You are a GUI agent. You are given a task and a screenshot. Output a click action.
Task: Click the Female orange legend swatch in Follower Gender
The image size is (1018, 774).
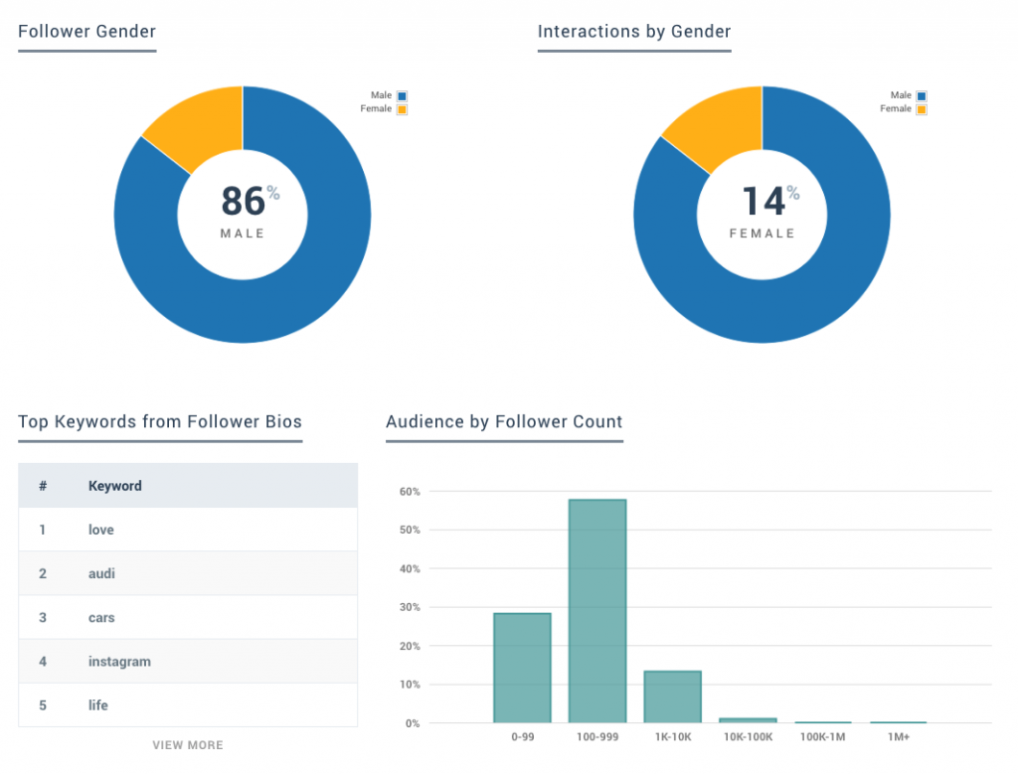(x=402, y=109)
